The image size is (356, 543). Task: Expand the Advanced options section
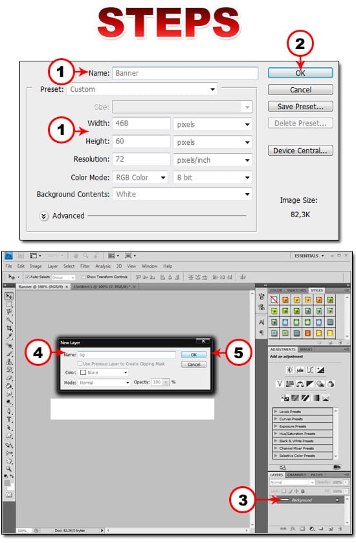click(x=43, y=216)
